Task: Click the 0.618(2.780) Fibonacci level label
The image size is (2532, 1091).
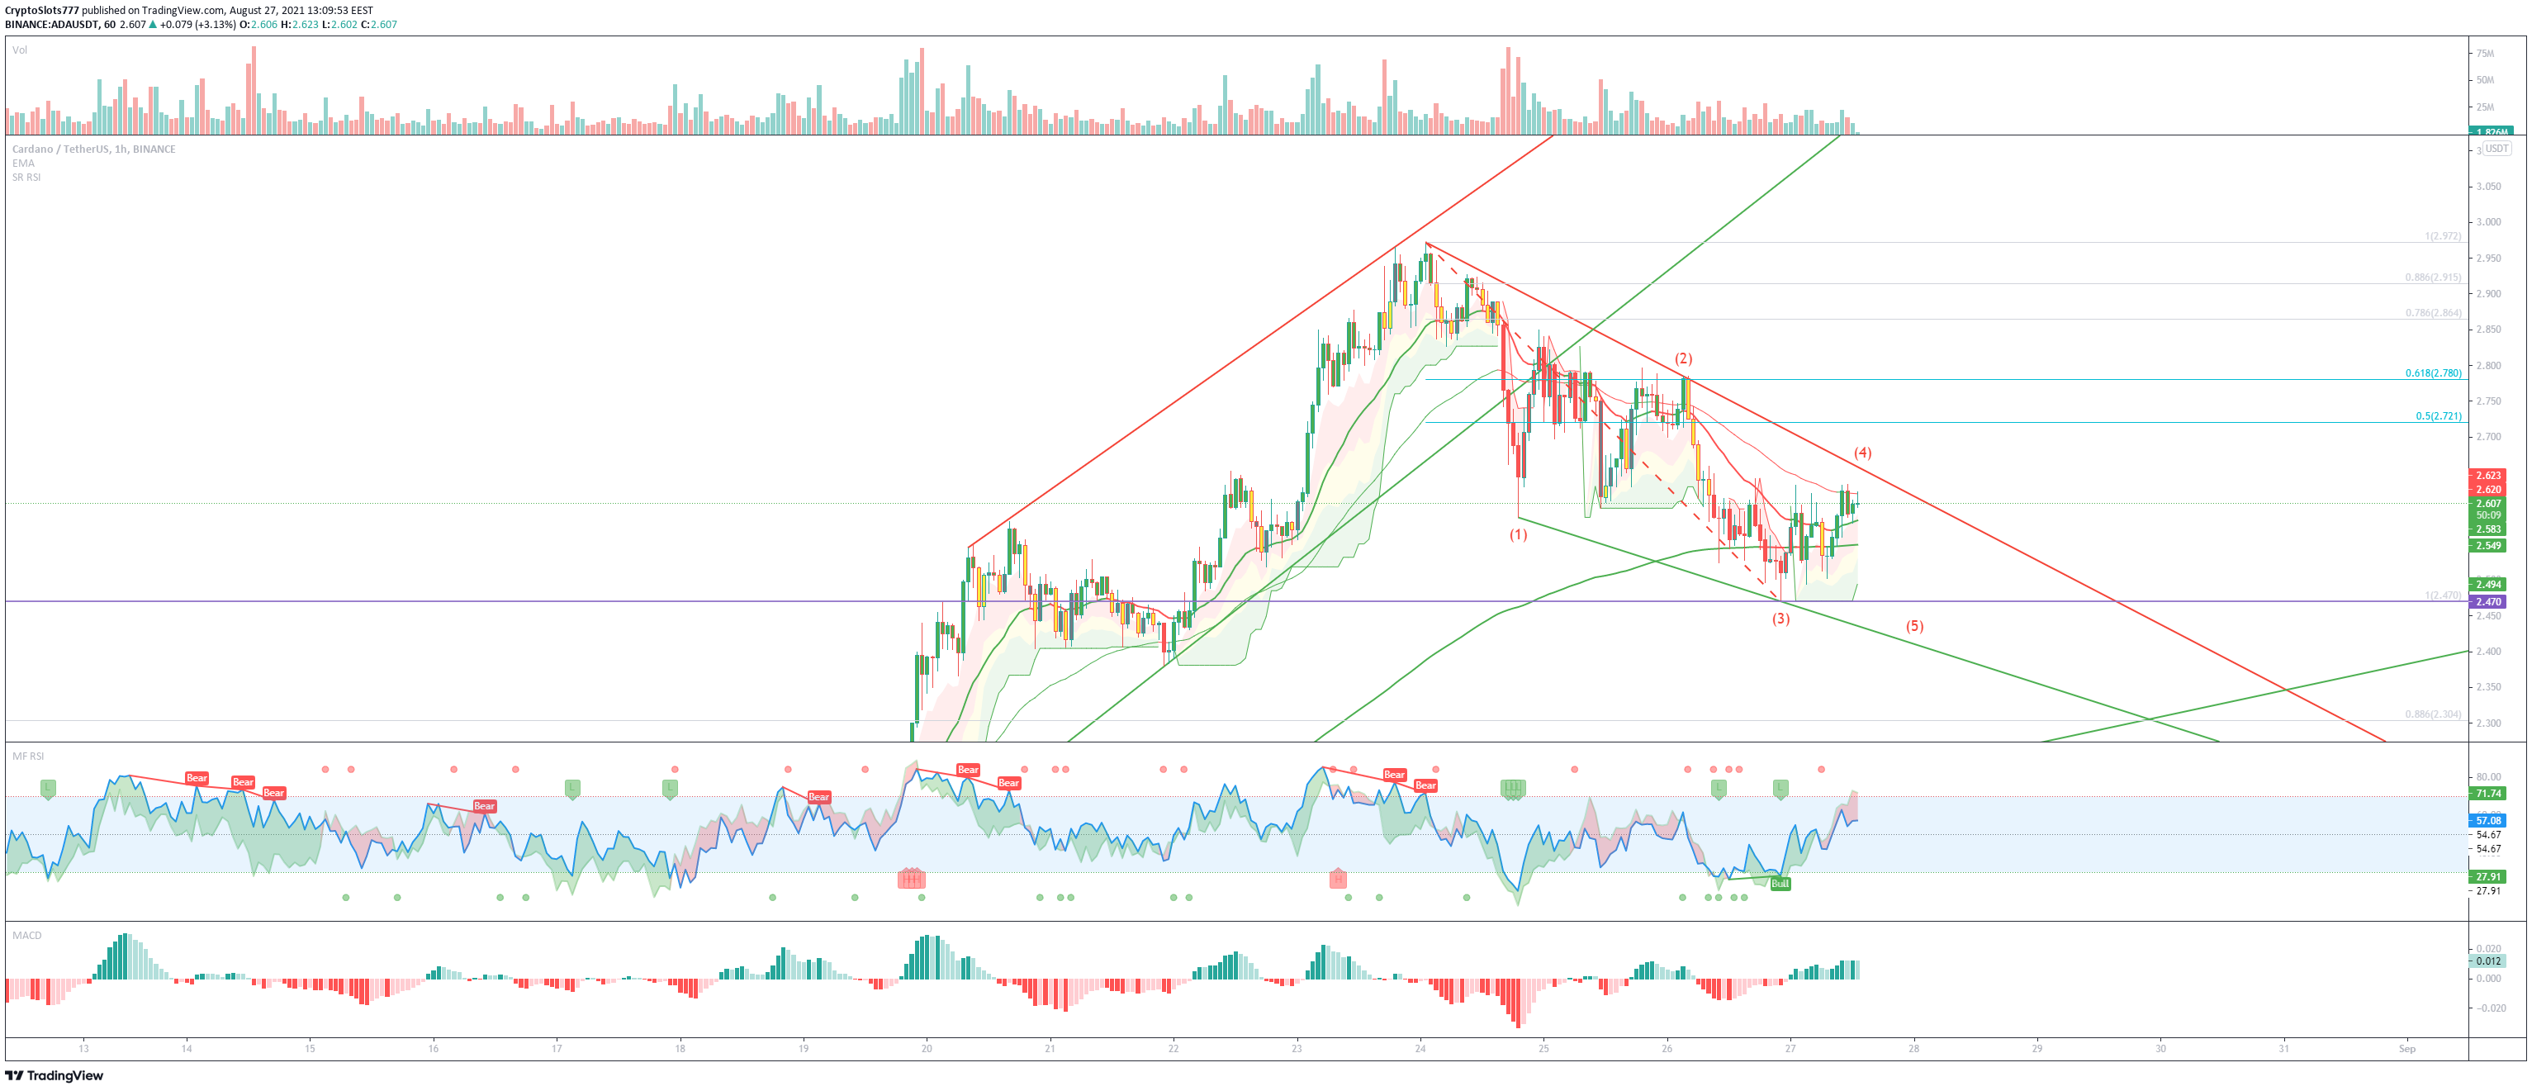Action: click(2433, 373)
